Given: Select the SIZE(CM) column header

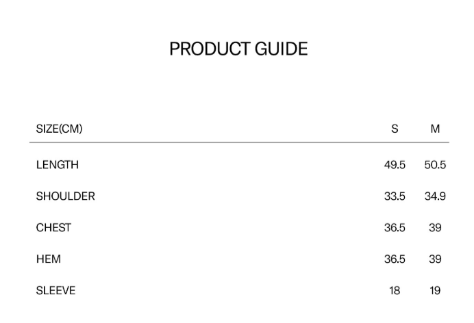Looking at the screenshot, I should pos(59,129).
